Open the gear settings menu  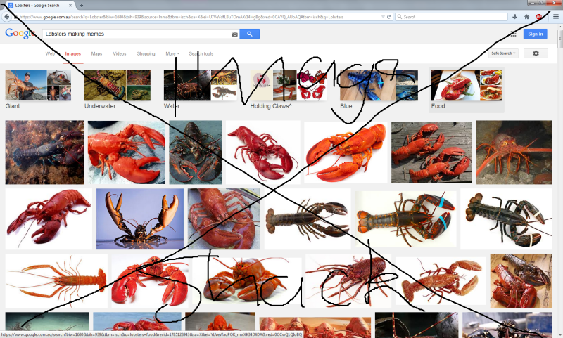(536, 53)
